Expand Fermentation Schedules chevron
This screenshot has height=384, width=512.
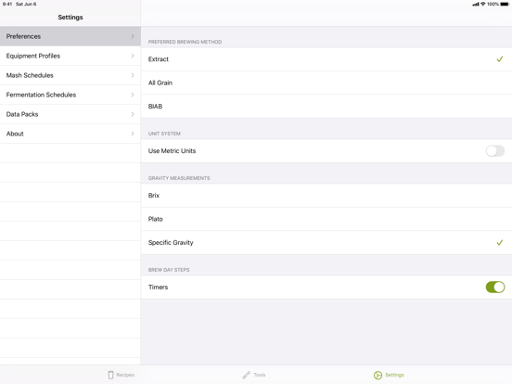133,95
